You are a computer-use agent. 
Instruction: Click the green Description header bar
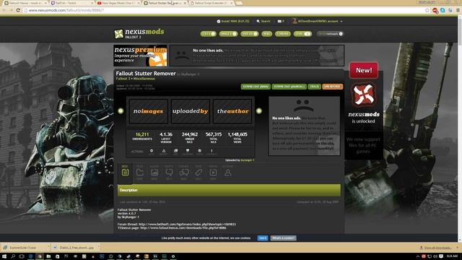click(229, 190)
